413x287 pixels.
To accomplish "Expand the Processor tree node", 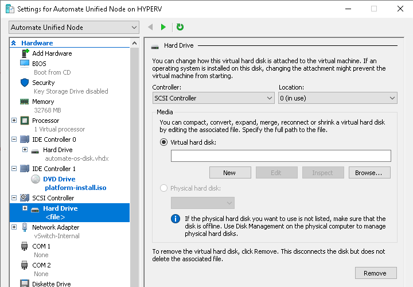I will pyautogui.click(x=14, y=121).
